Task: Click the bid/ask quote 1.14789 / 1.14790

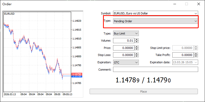Action: 143,80
